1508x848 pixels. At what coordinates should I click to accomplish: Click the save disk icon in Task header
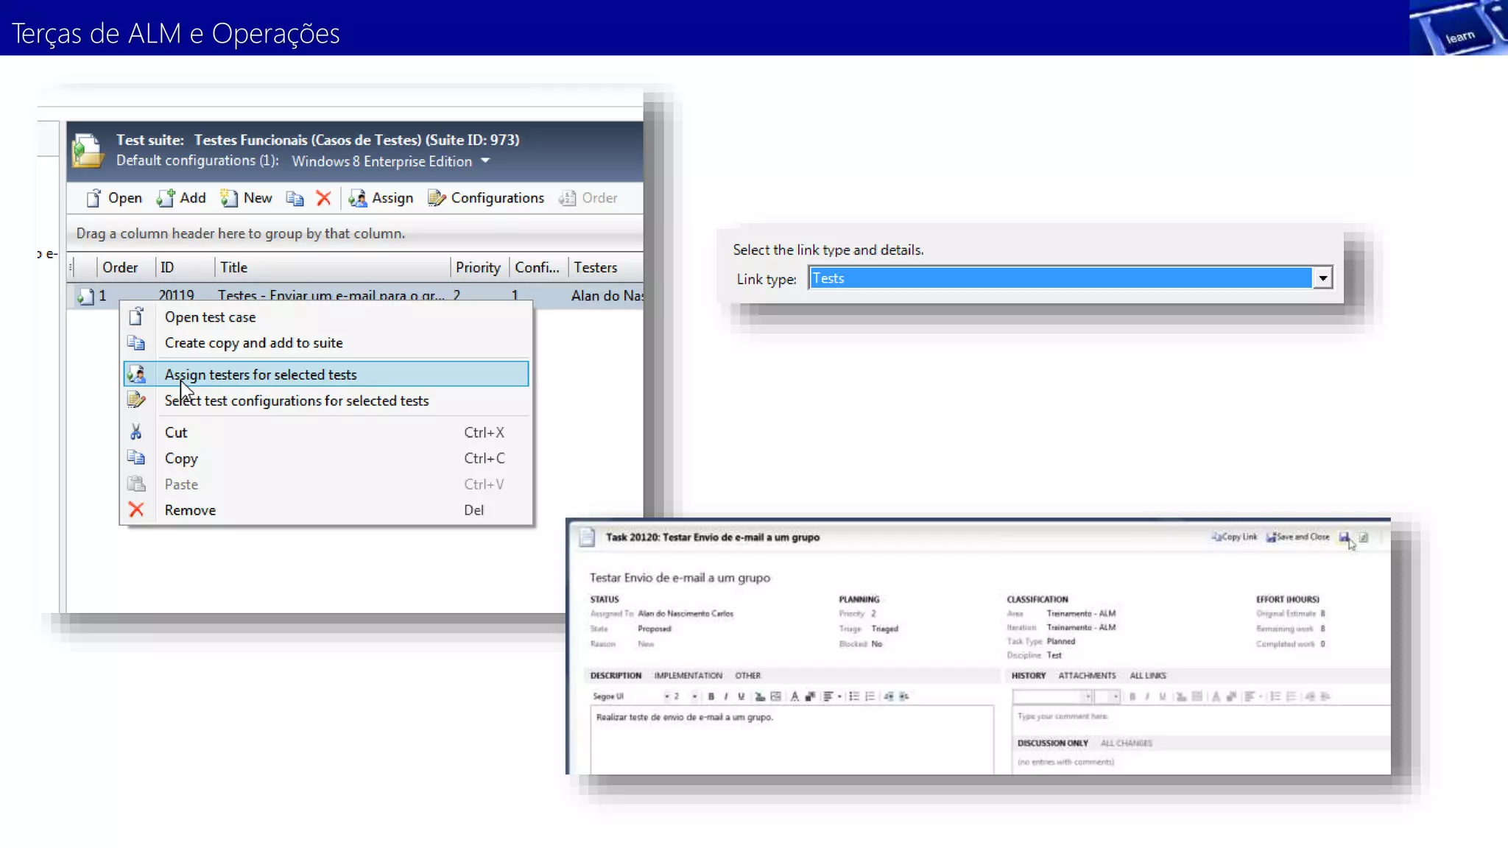point(1344,537)
